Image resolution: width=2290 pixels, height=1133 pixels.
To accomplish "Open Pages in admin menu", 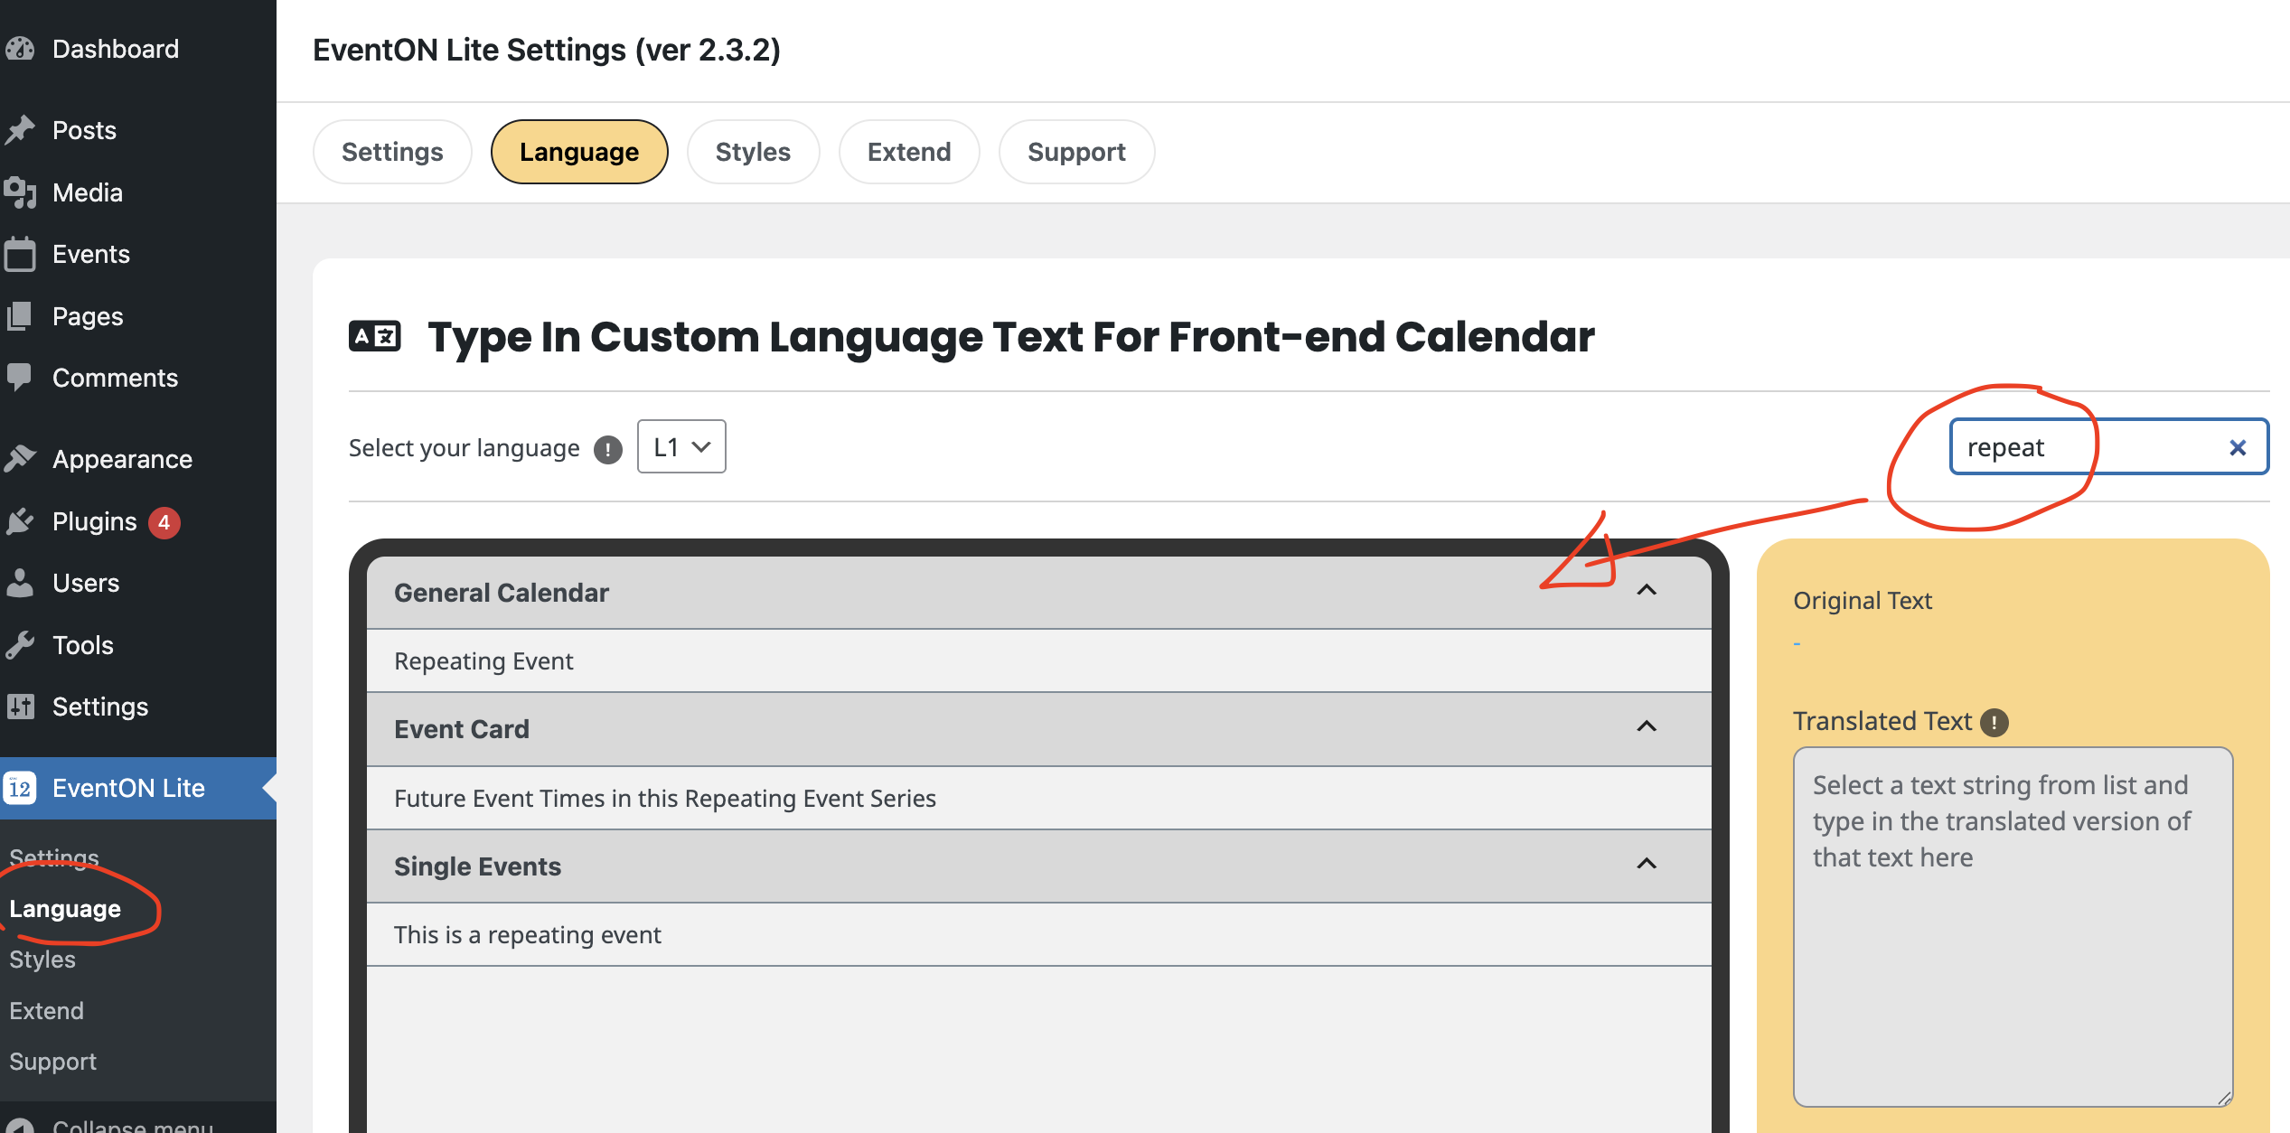I will (88, 316).
